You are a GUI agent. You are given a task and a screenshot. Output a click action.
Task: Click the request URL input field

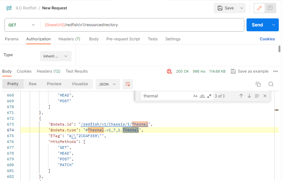pyautogui.click(x=142, y=25)
